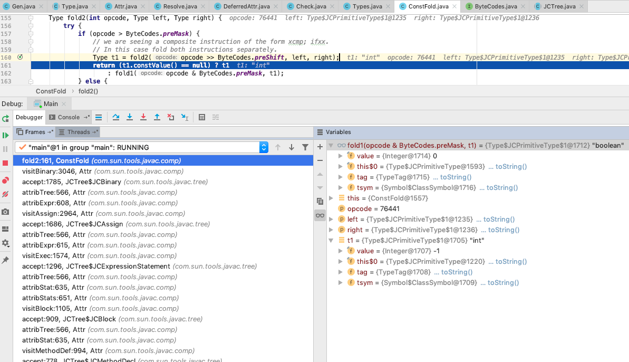Expand the 'right' variable node
Image resolution: width=629 pixels, height=362 pixels.
tap(331, 230)
